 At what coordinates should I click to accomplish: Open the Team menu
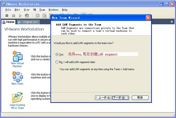pyautogui.click(x=42, y=10)
